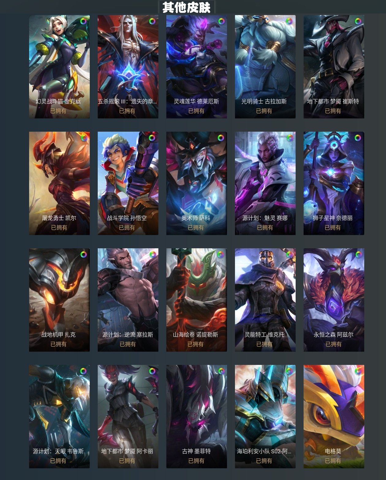Click 已拥有 label under 灵能特工 维克托
The image size is (386, 480).
coord(264,344)
